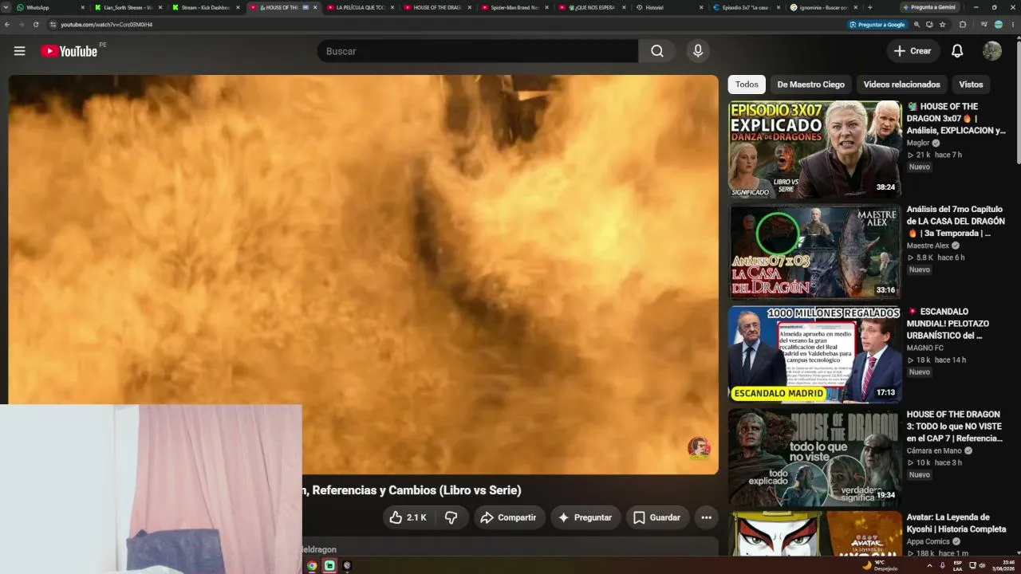The width and height of the screenshot is (1021, 574).
Task: Select the Todos filter chip
Action: coord(747,85)
